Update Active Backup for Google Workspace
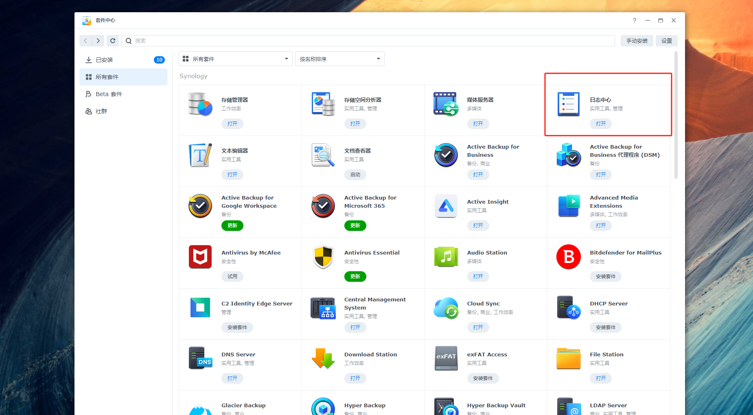This screenshot has width=753, height=415. tap(232, 226)
